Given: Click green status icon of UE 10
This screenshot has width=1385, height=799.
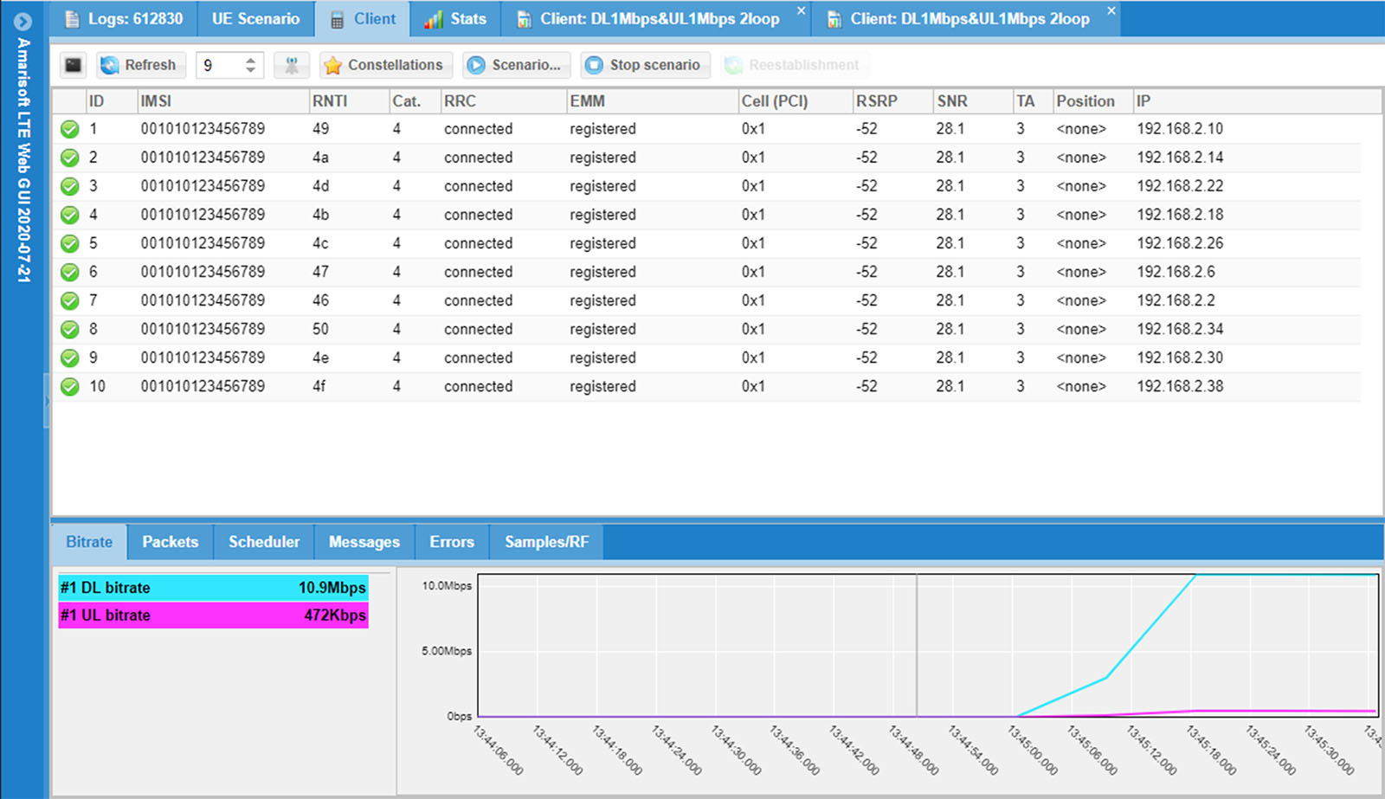Looking at the screenshot, I should (x=70, y=387).
